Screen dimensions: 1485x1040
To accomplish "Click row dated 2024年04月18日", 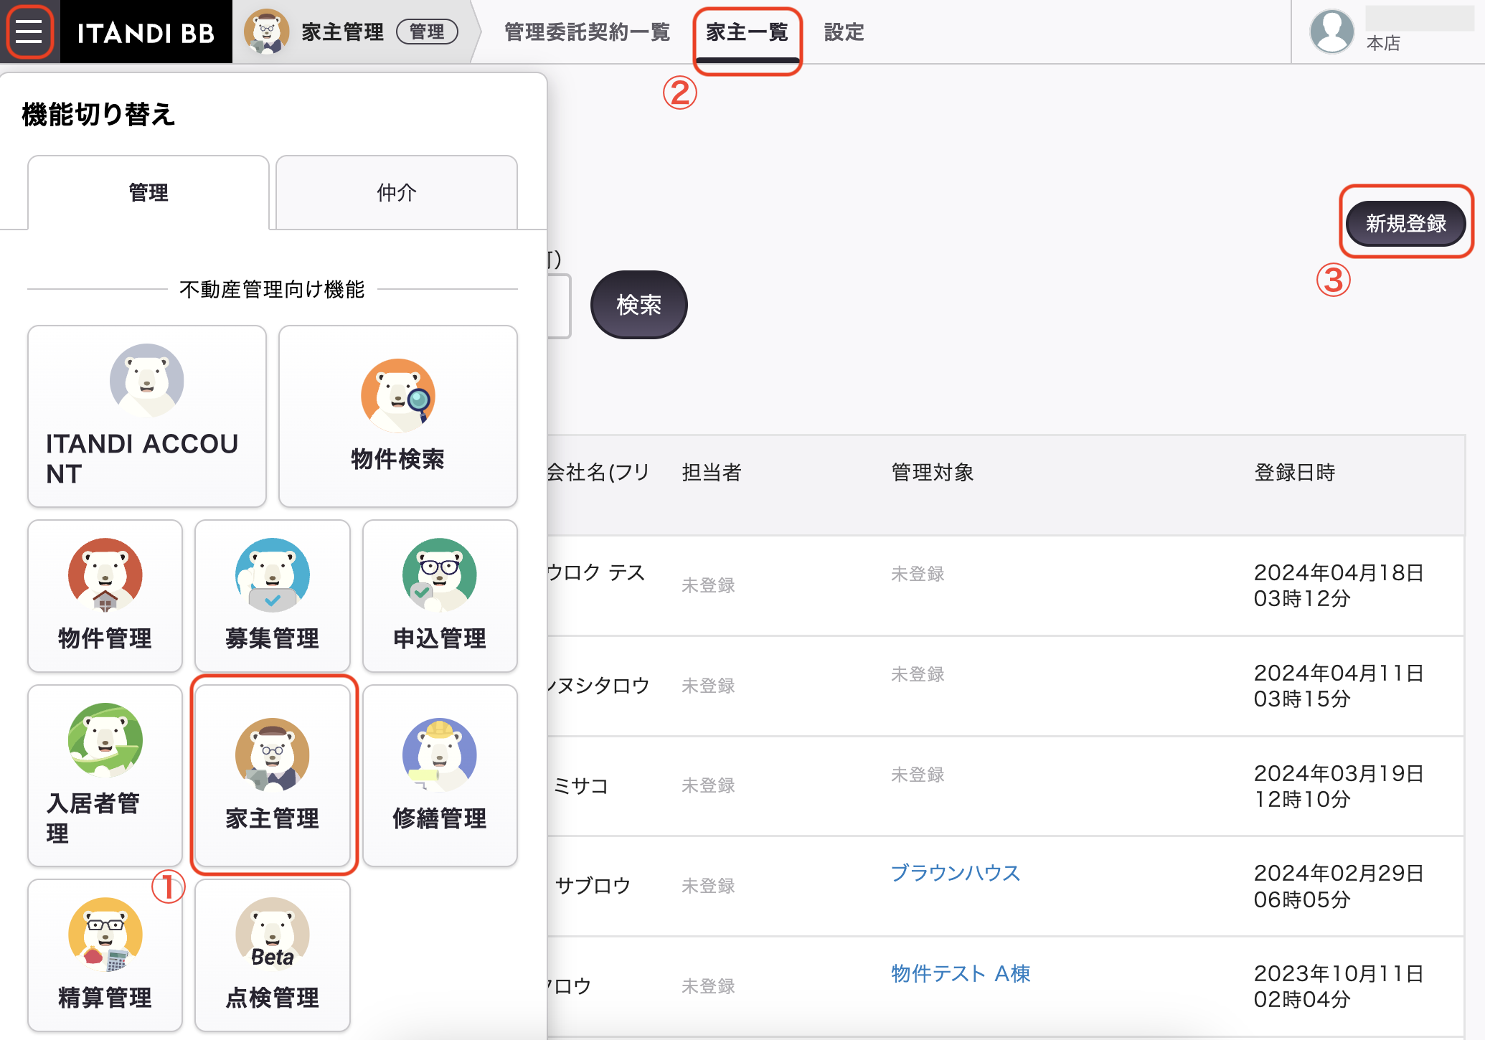I will click(x=1005, y=585).
